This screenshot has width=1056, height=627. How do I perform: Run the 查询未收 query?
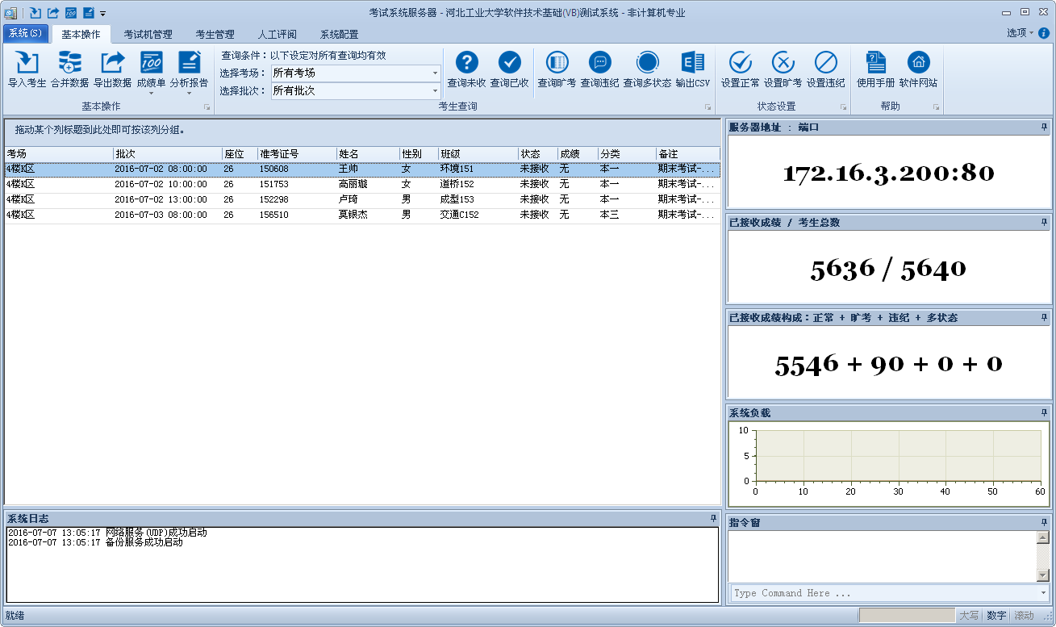coord(466,69)
